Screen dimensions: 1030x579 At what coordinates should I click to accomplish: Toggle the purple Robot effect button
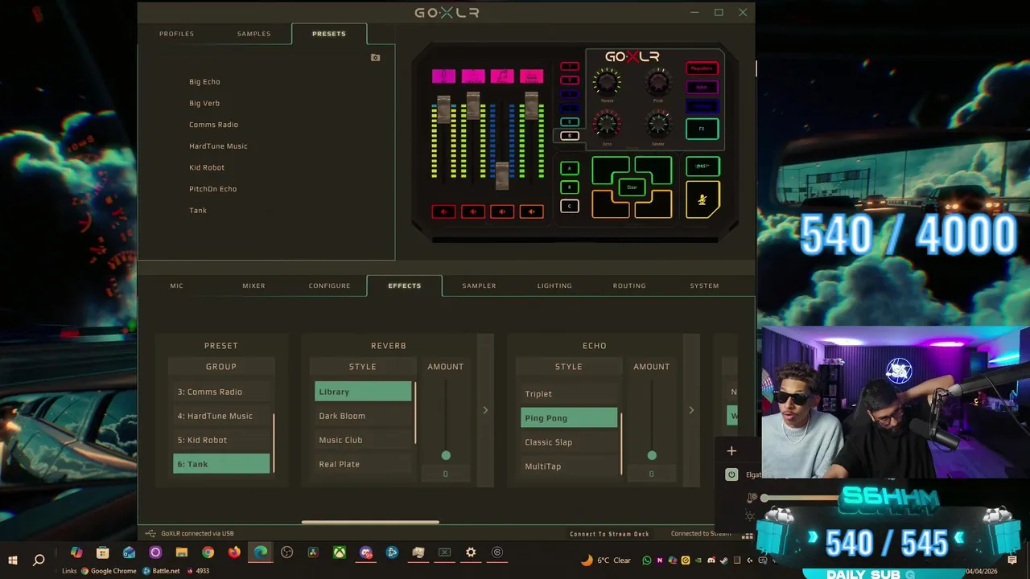pyautogui.click(x=702, y=88)
